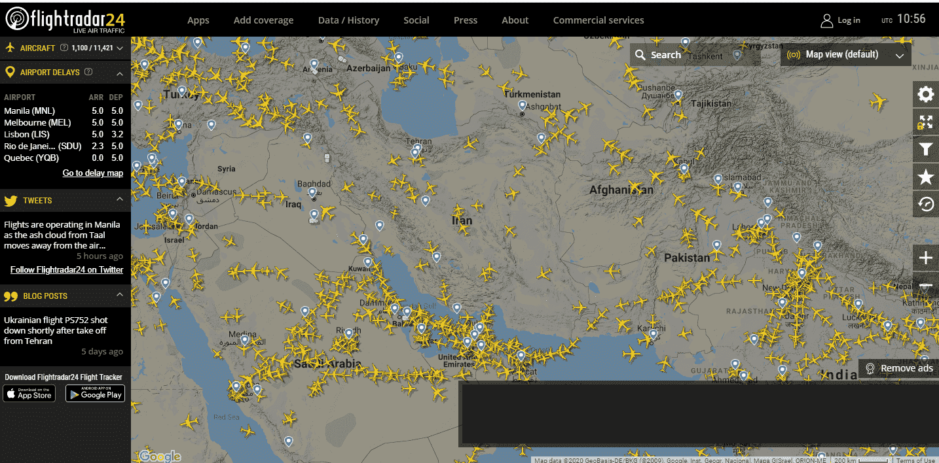Click the Flightradar24 logo
The height and width of the screenshot is (463, 939).
[x=65, y=20]
